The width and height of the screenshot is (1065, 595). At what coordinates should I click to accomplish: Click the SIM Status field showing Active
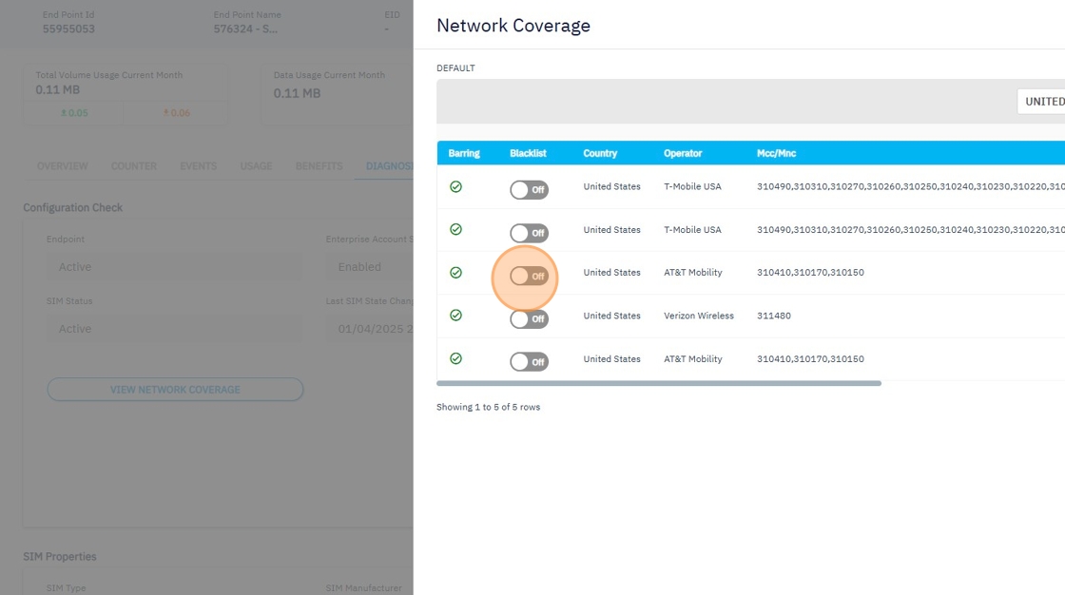(x=175, y=329)
